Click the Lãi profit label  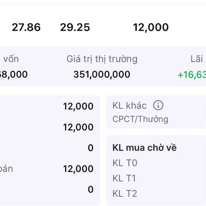point(198,59)
